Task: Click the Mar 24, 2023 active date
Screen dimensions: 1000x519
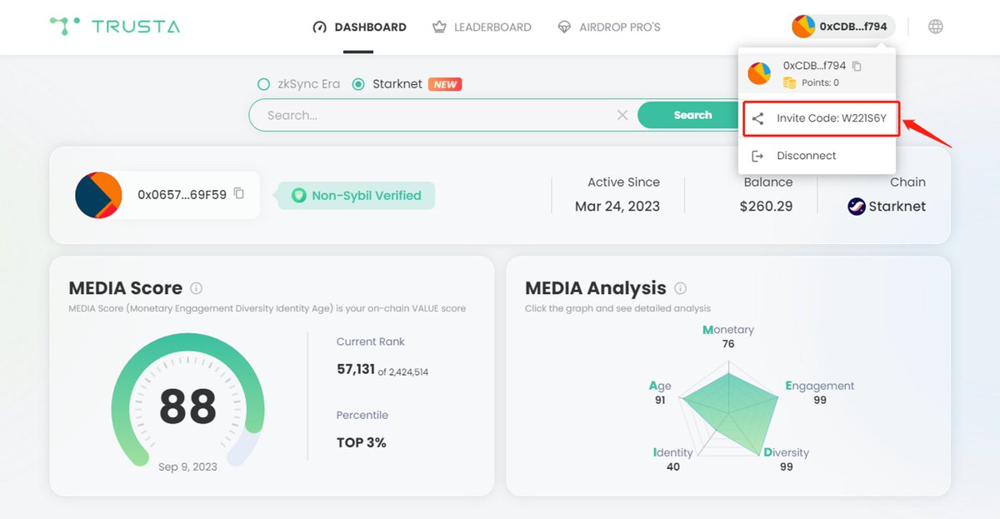Action: tap(617, 207)
